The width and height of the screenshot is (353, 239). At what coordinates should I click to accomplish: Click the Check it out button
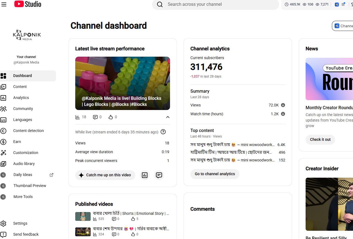(x=320, y=140)
